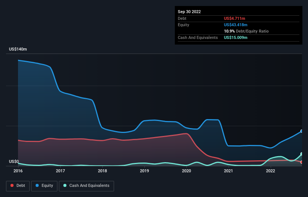Click the US$15.009m cash value
308x197 pixels.
point(236,37)
